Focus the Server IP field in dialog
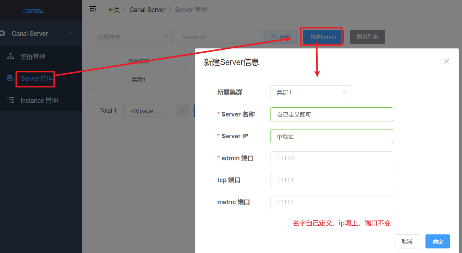 (332, 136)
